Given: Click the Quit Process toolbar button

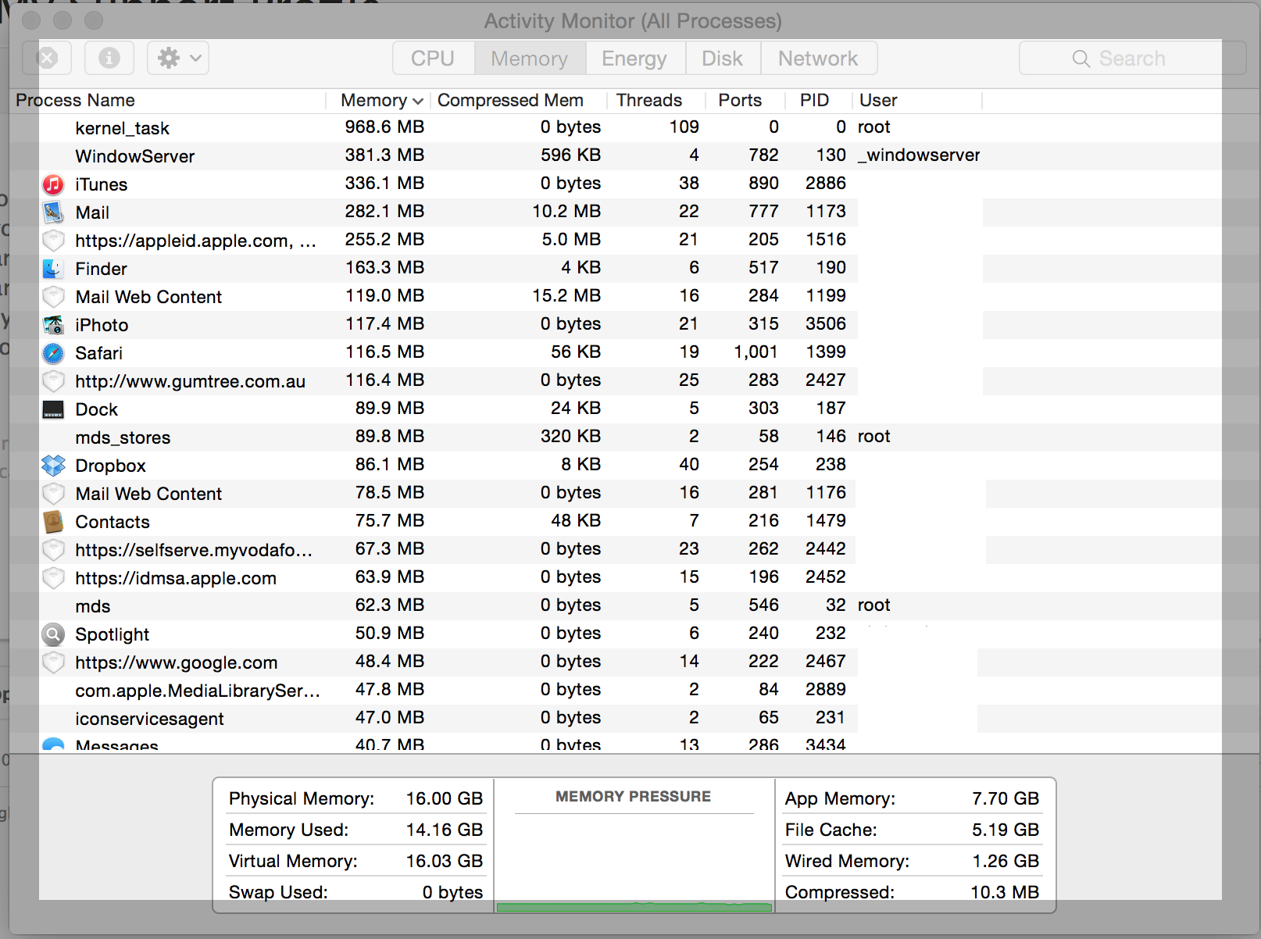Looking at the screenshot, I should pyautogui.click(x=48, y=58).
